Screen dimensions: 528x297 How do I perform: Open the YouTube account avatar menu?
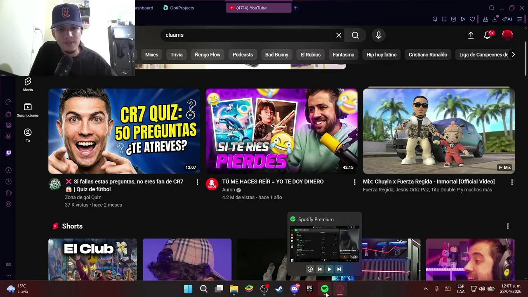pos(507,35)
